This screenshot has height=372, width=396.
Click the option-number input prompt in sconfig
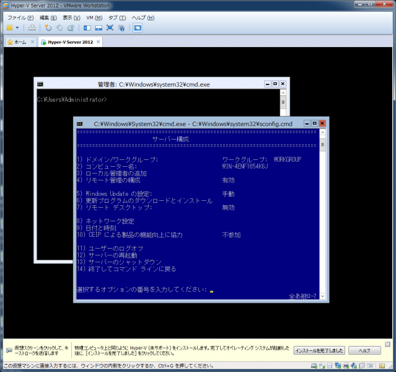(x=145, y=290)
